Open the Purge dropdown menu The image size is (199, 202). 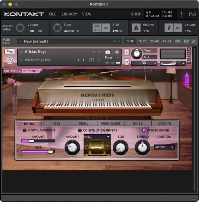coord(112,58)
